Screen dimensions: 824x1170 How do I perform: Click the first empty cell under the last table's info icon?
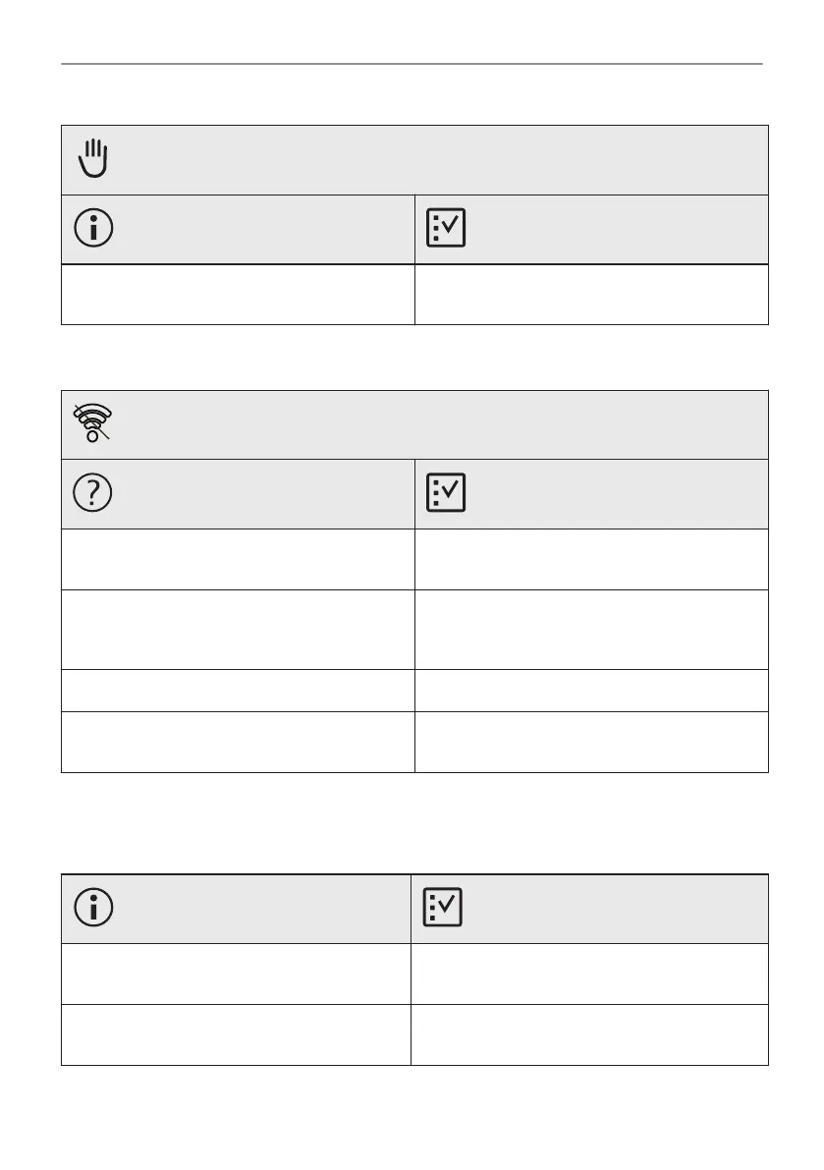236,974
